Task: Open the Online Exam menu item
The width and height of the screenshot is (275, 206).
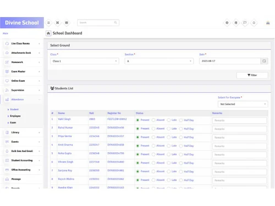Action: [18, 81]
